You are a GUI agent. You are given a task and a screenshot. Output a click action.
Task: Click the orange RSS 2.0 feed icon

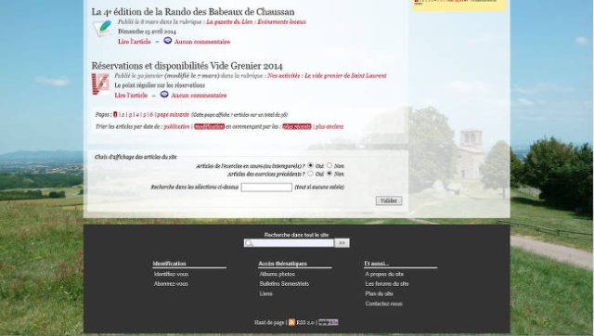(x=291, y=322)
